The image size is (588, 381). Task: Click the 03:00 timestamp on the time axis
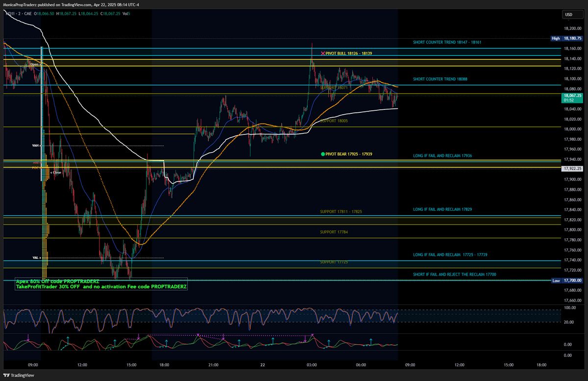312,365
